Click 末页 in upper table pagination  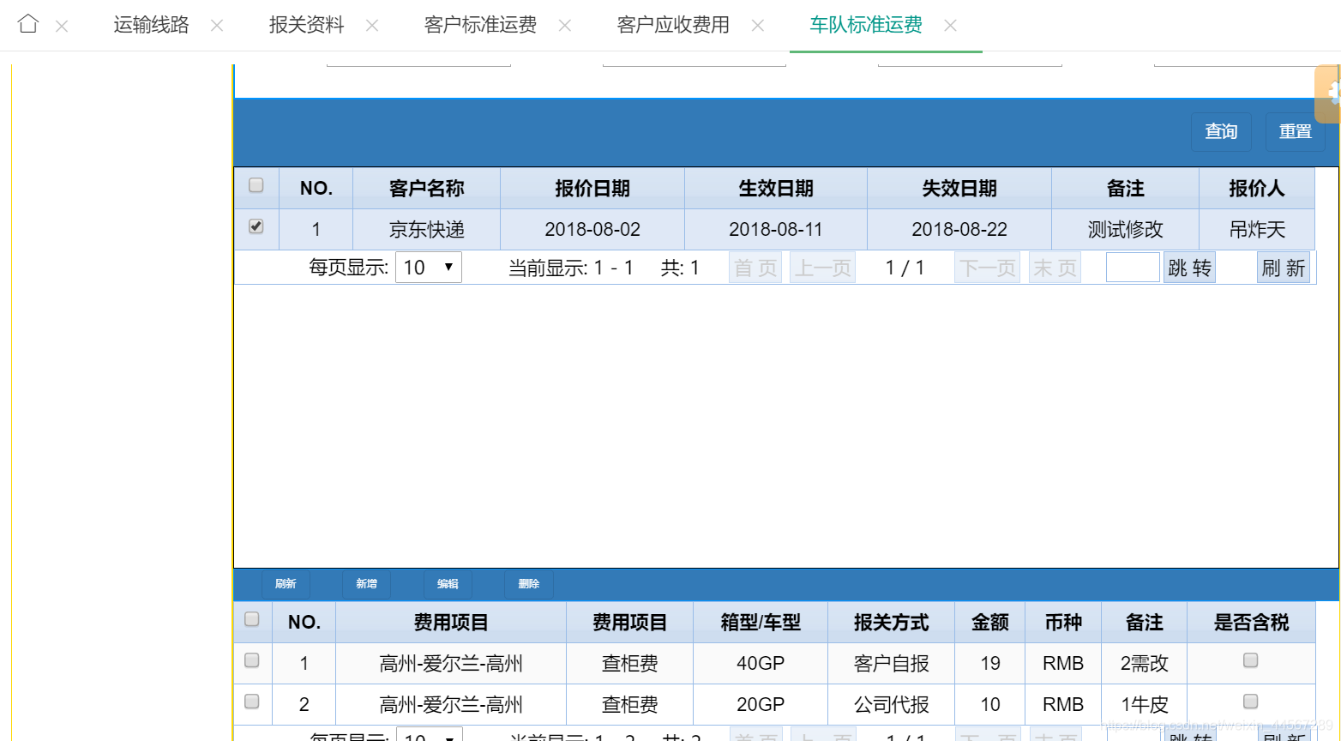click(1055, 268)
